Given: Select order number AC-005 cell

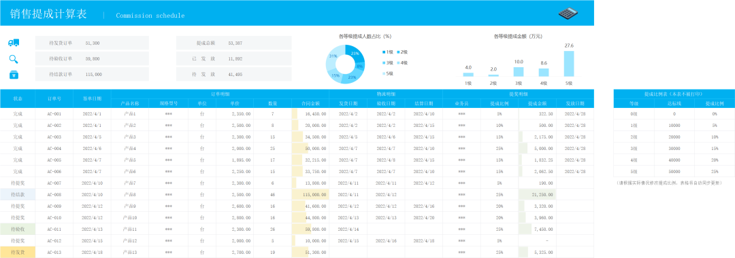Looking at the screenshot, I should (54, 160).
